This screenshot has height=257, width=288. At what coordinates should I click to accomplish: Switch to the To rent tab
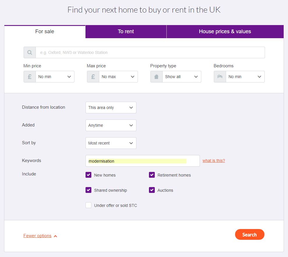[126, 31]
